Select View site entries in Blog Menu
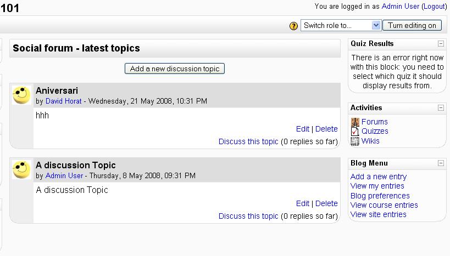450x256 pixels. point(378,214)
